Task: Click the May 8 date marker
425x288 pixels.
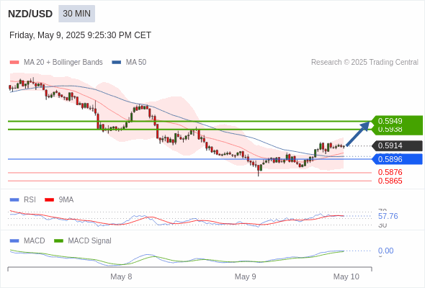Action: (121, 276)
